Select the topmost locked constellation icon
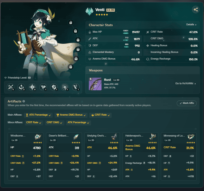 (71, 22)
